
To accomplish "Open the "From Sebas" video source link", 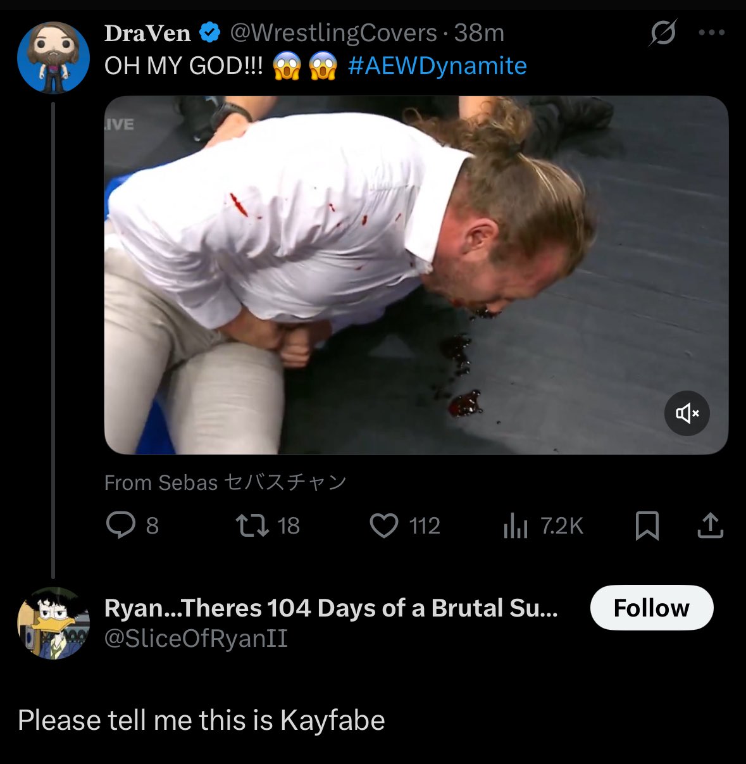I will (x=225, y=482).
